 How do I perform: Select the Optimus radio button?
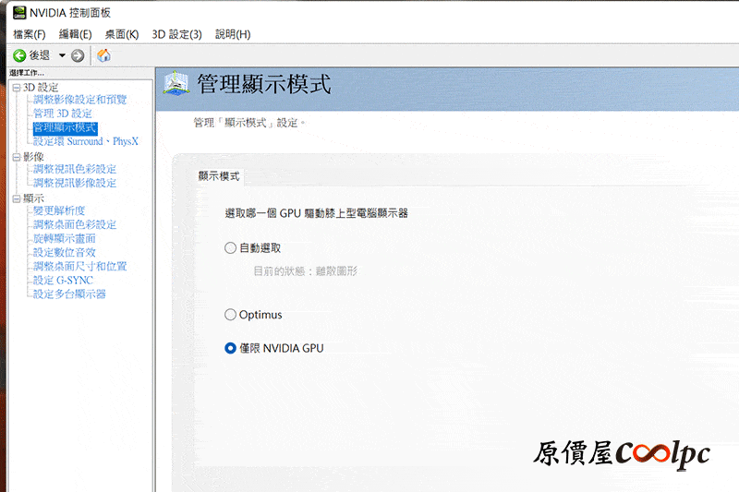230,315
